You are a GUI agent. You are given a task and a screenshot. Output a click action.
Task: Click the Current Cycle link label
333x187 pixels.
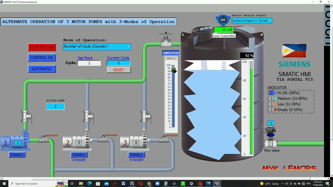point(118,58)
